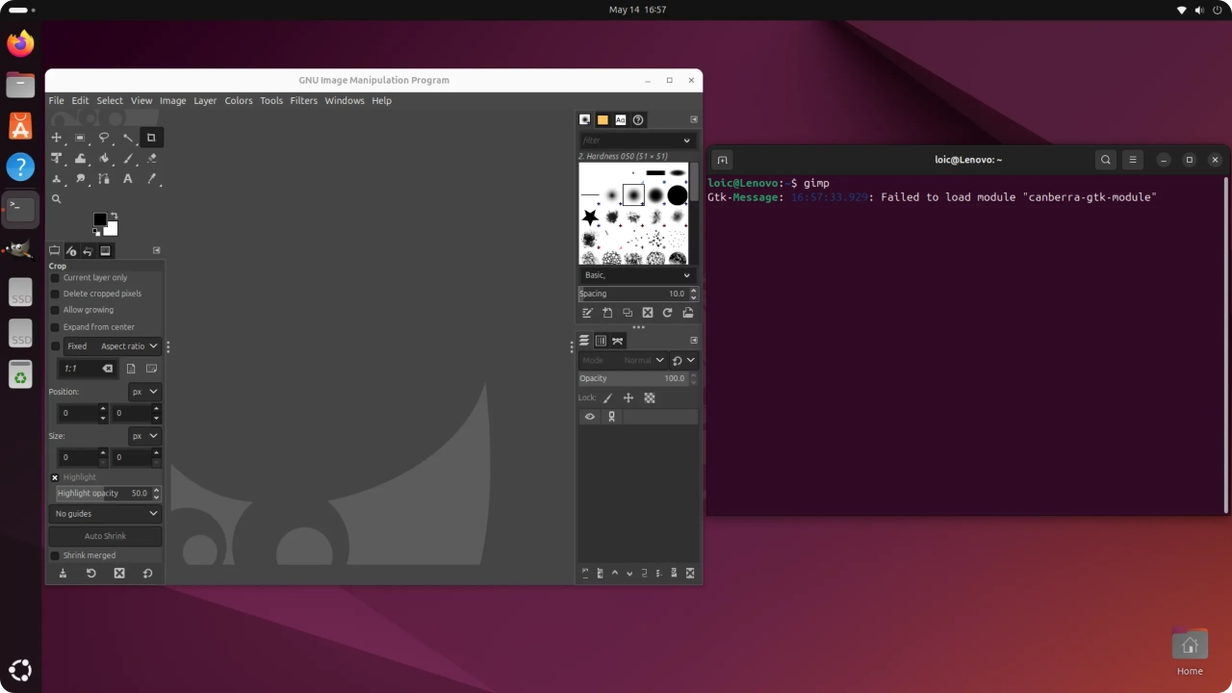Open the Basic brush tag dropdown
The height and width of the screenshot is (693, 1232).
[636, 275]
